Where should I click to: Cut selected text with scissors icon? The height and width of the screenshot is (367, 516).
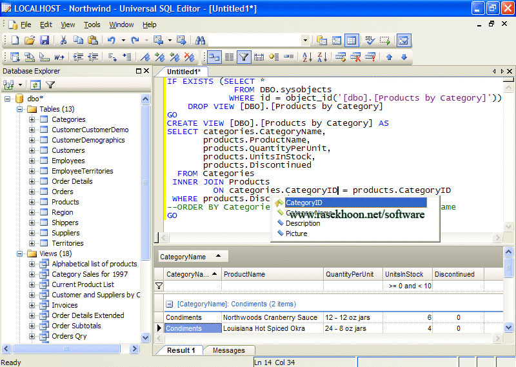[x=63, y=40]
